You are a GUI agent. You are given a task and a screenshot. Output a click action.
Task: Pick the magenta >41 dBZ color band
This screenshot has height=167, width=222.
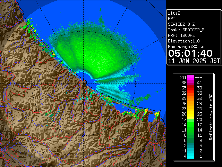tap(191, 78)
